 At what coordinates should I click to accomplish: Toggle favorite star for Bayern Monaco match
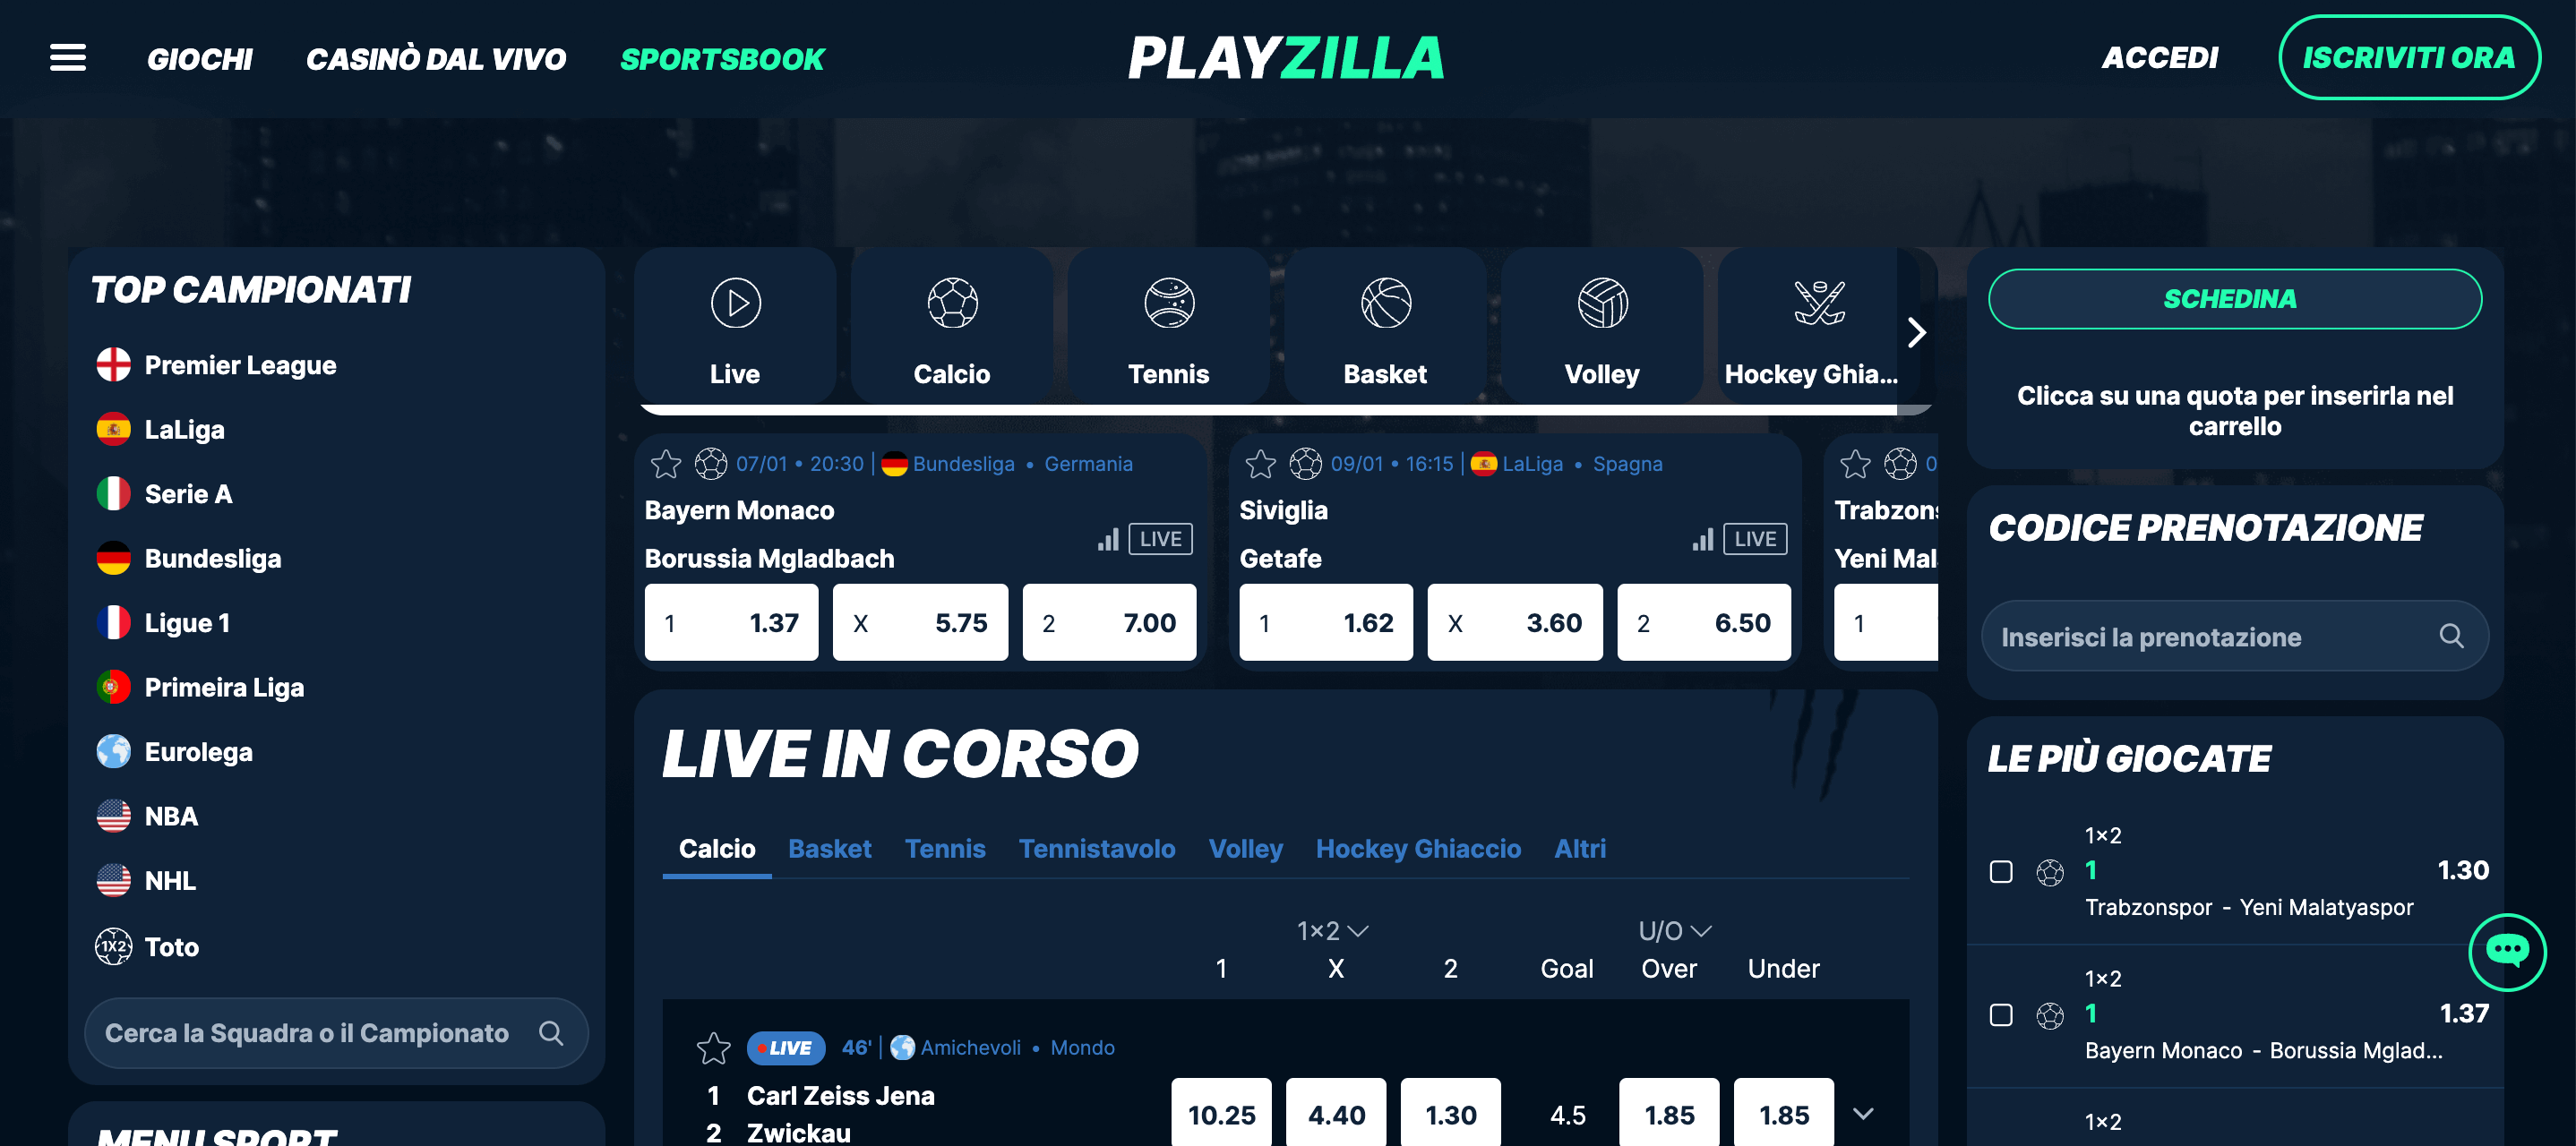point(664,463)
